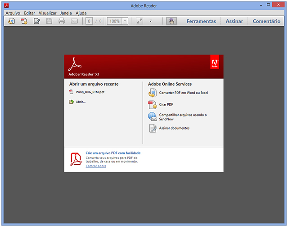288x227 pixels.
Task: Open the Ferramentas pane
Action: [201, 21]
